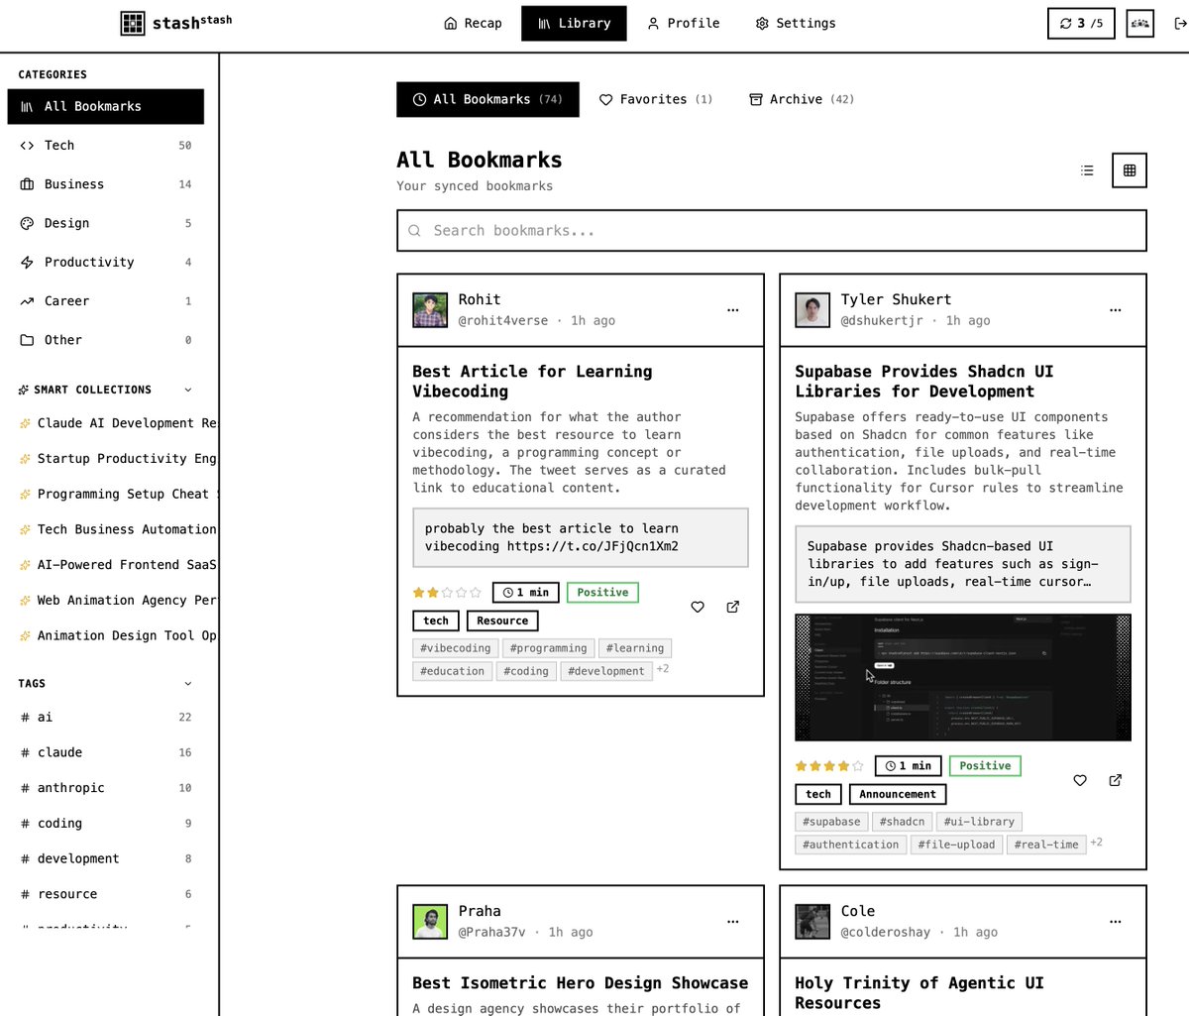This screenshot has height=1016, width=1189.
Task: Click the #programming hashtag
Action: [548, 648]
